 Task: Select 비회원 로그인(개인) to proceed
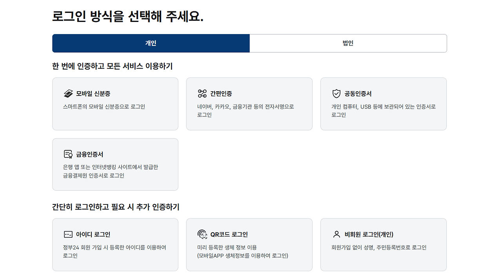point(384,244)
